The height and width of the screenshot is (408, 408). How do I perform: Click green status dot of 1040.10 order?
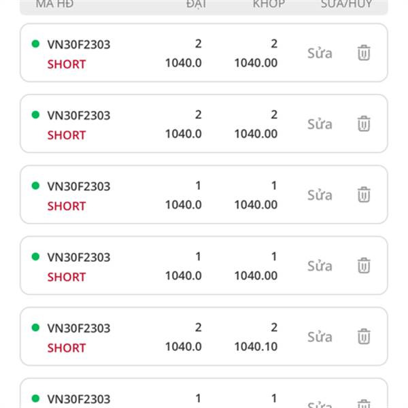coord(35,327)
